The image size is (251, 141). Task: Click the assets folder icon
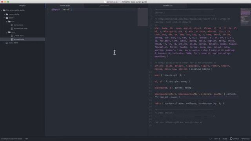click(7, 18)
